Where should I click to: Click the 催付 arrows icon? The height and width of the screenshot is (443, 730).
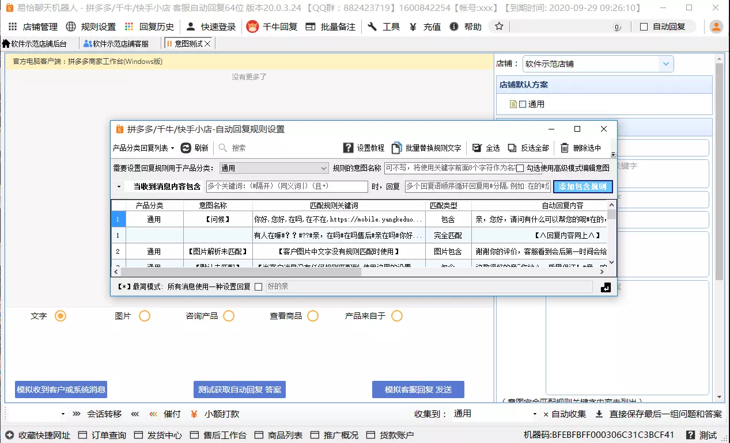[153, 414]
